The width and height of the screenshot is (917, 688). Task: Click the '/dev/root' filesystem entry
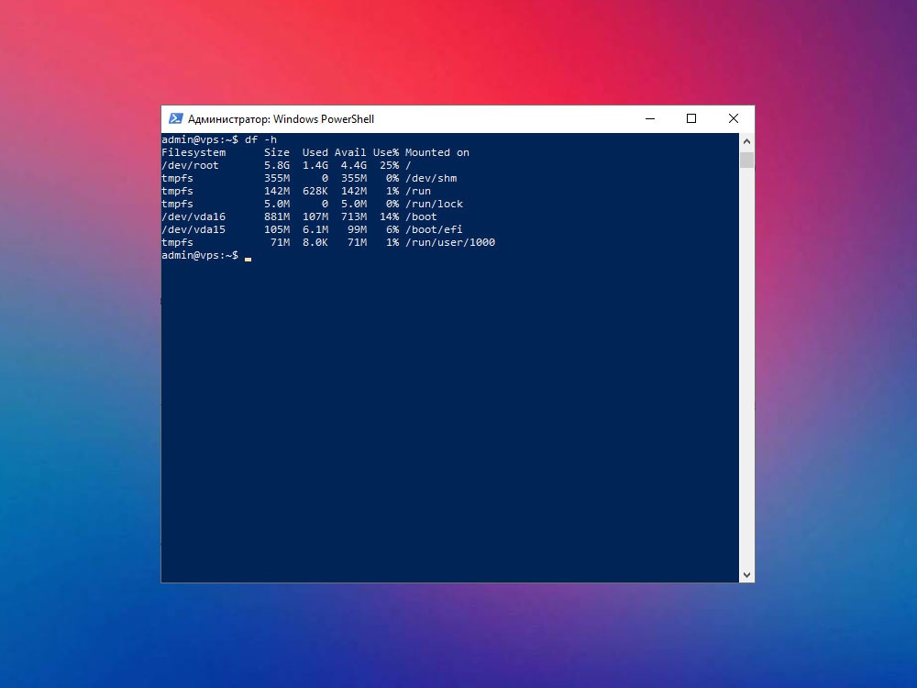click(190, 165)
